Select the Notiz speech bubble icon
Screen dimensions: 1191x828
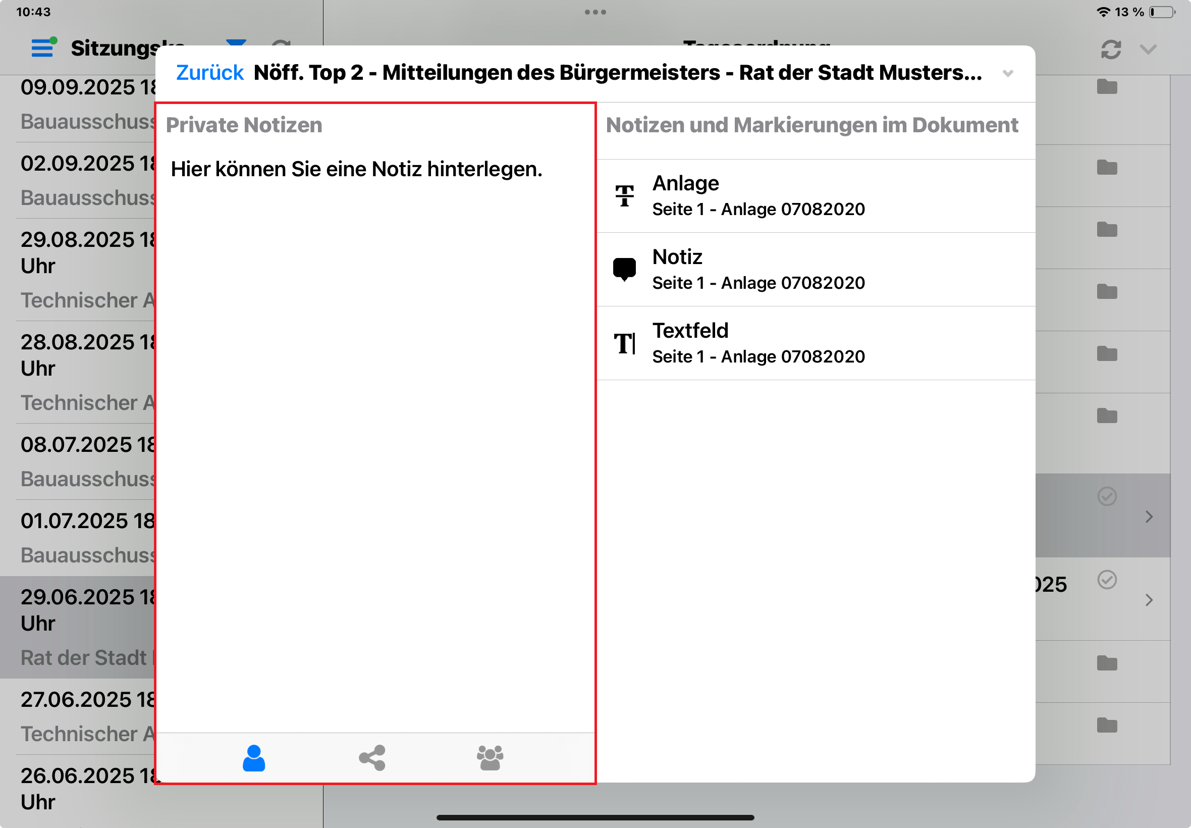[625, 269]
